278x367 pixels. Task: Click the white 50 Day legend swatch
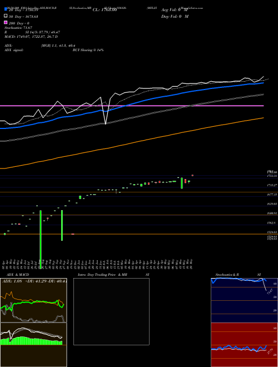pyautogui.click(x=6, y=16)
